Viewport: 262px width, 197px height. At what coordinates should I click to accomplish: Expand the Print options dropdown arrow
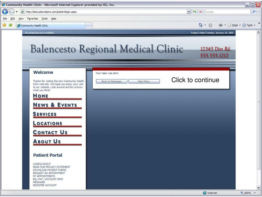[x=225, y=25]
